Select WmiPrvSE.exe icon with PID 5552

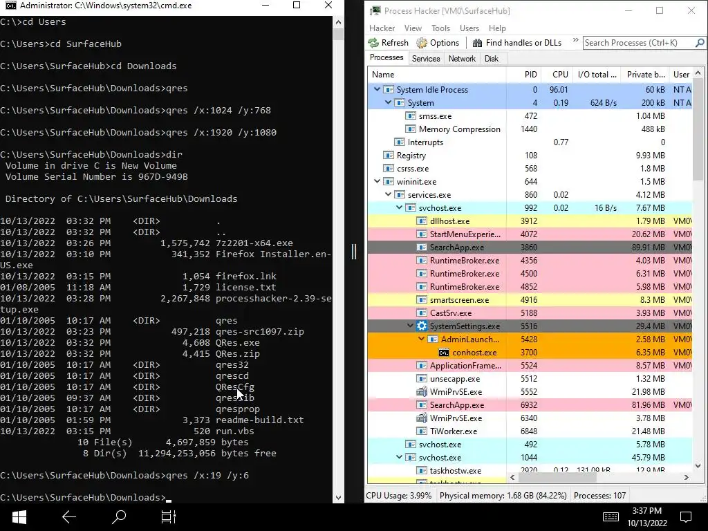(x=422, y=392)
